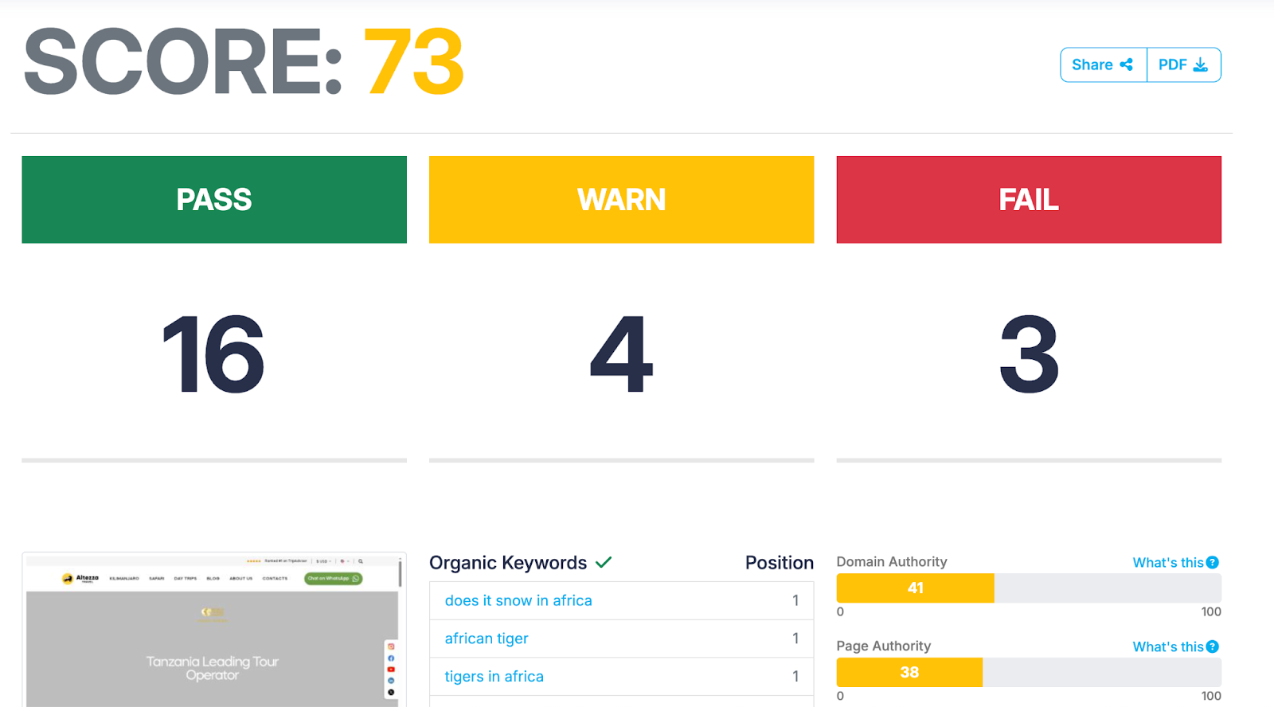
Task: Open the USD currency dropdown in the site preview
Action: pos(323,561)
